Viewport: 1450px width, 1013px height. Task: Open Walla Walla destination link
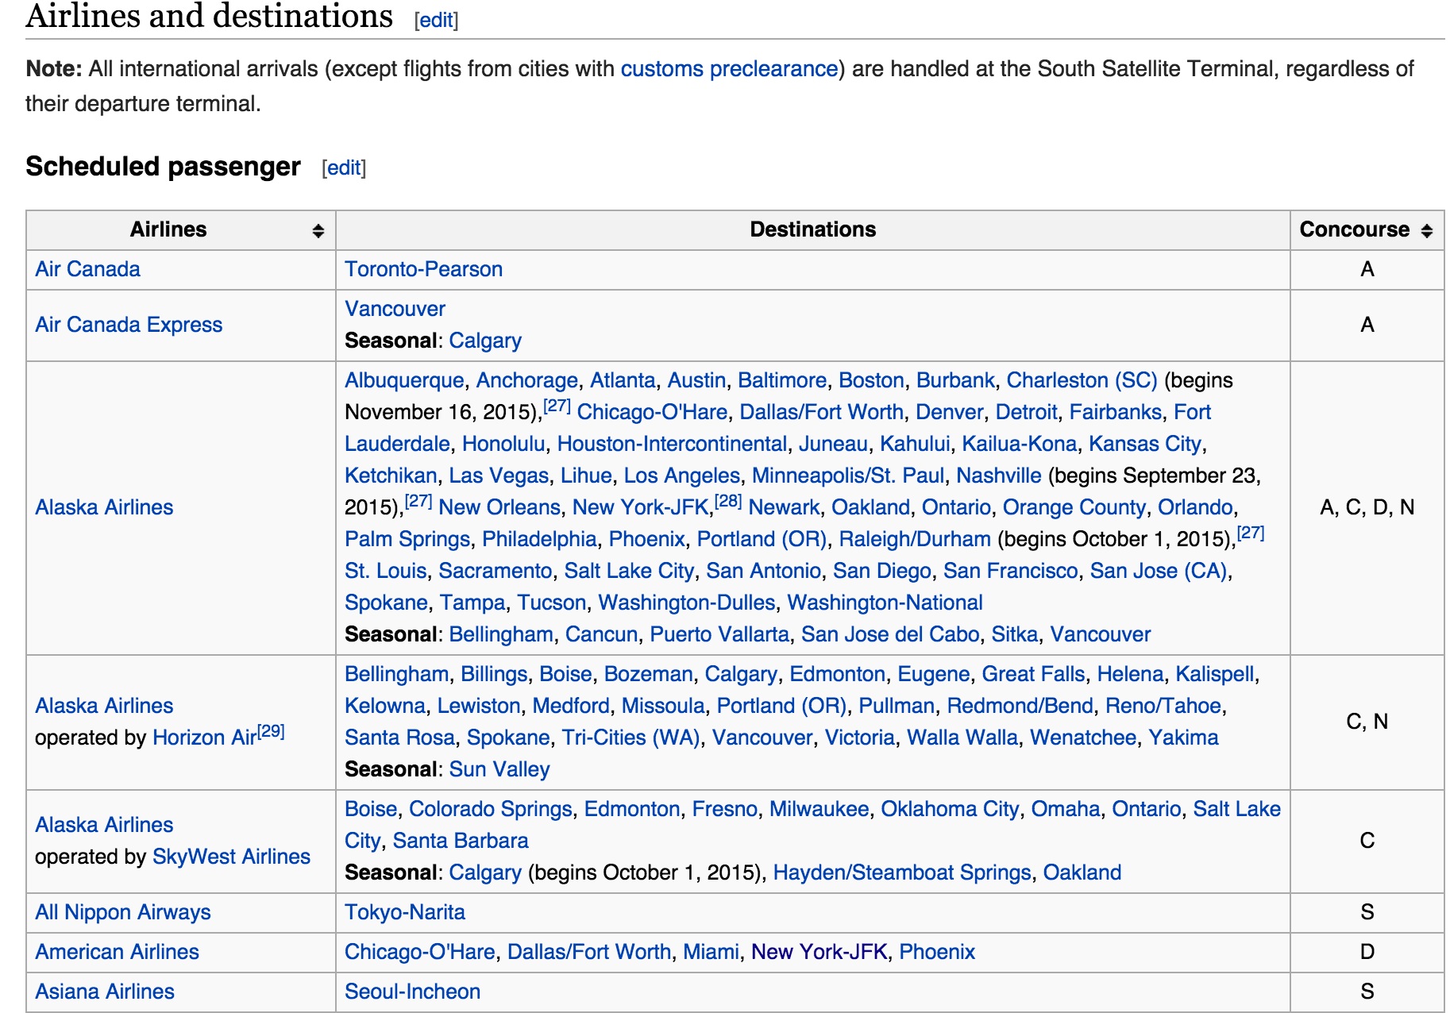[x=962, y=738]
